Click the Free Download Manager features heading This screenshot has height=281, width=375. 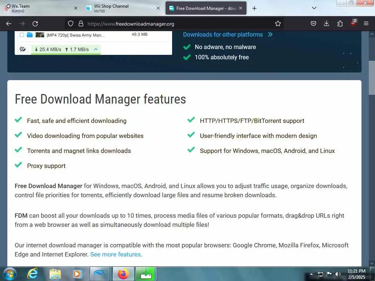point(100,99)
